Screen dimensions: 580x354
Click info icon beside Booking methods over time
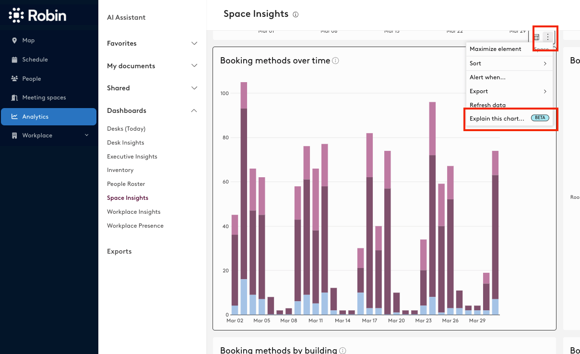(336, 61)
